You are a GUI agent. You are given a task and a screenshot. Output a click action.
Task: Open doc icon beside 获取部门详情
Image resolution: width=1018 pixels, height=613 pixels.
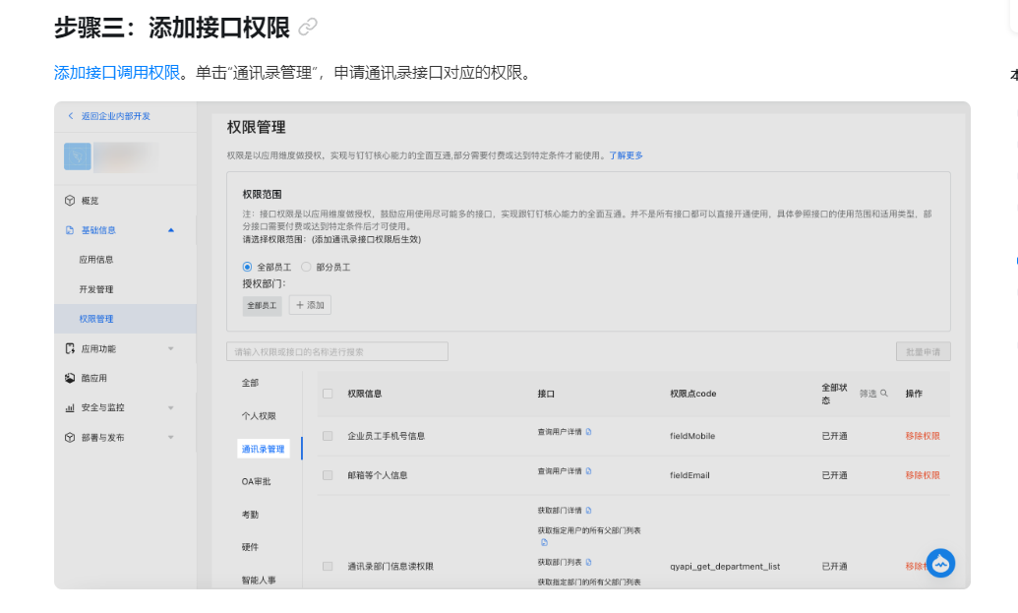coord(589,511)
